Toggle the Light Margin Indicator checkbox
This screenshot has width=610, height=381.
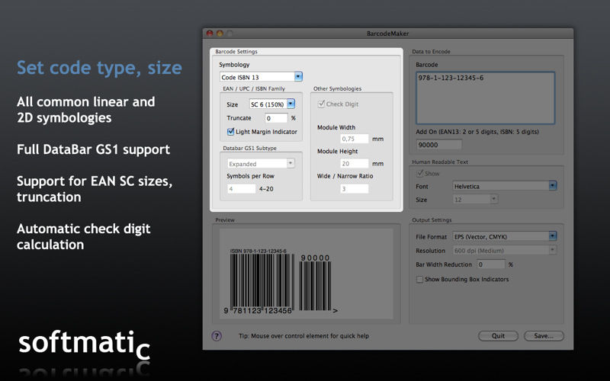click(x=231, y=131)
